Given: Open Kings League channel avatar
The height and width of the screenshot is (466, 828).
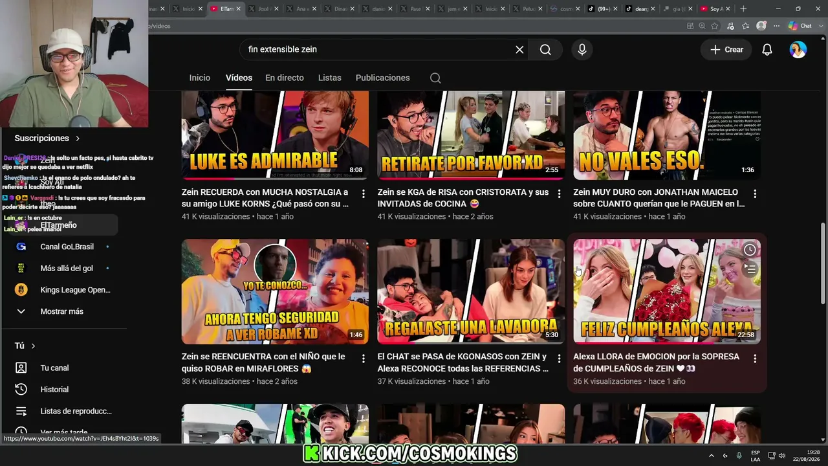Looking at the screenshot, I should (21, 289).
